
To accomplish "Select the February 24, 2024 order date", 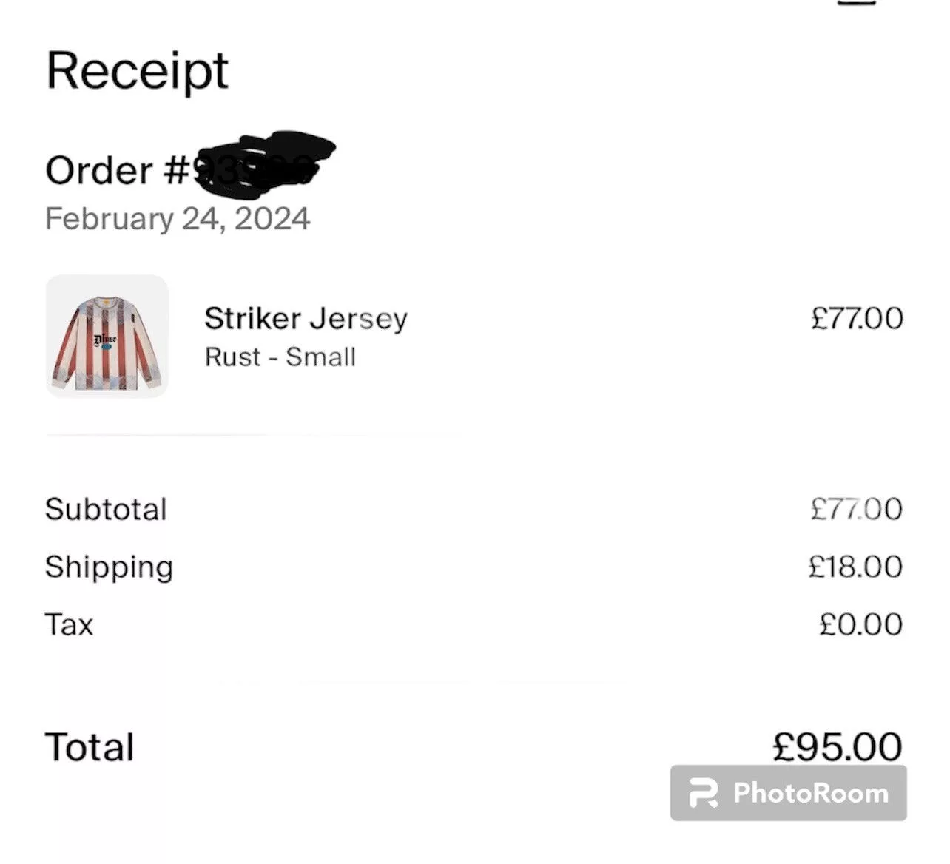I will 178,219.
